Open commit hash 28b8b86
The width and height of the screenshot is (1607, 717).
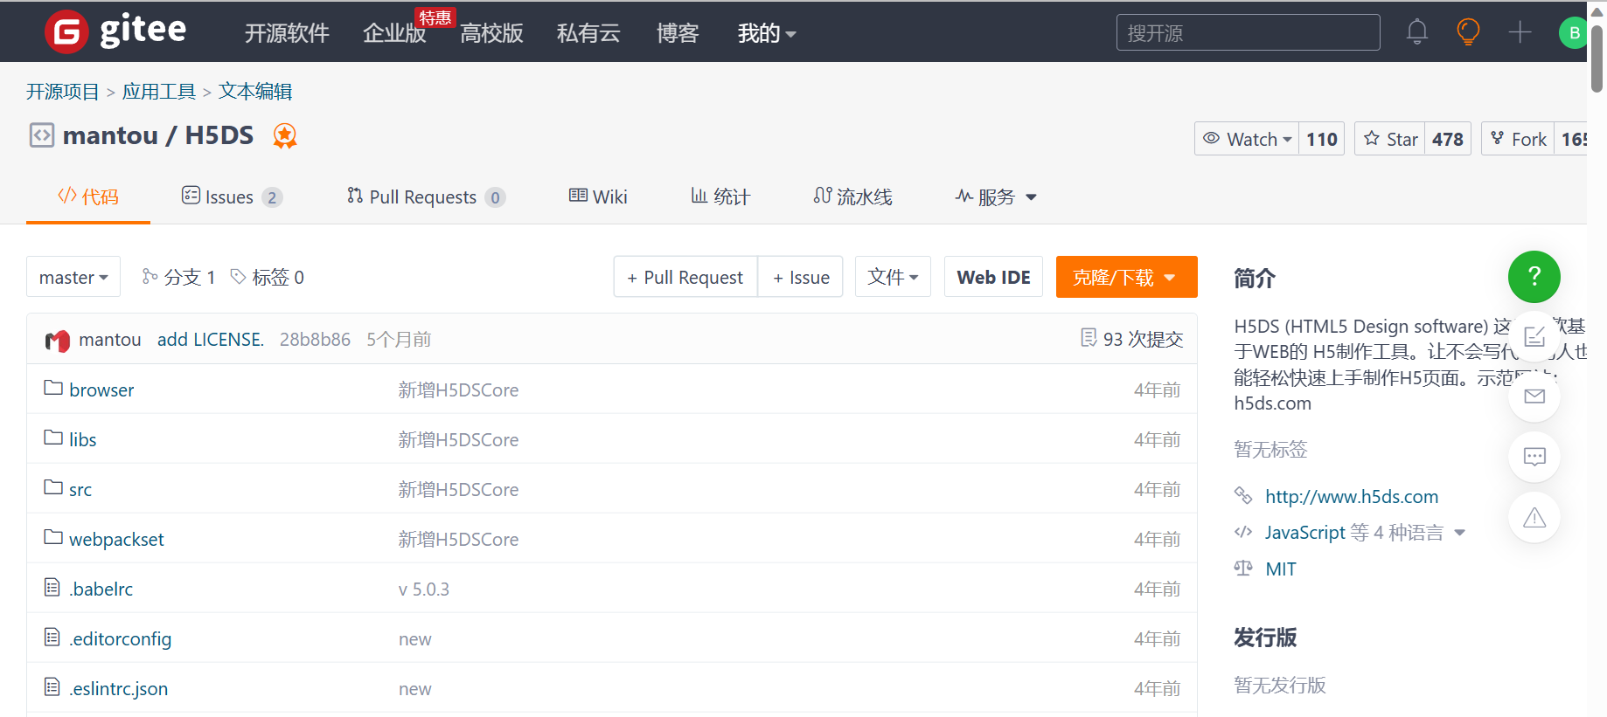315,339
